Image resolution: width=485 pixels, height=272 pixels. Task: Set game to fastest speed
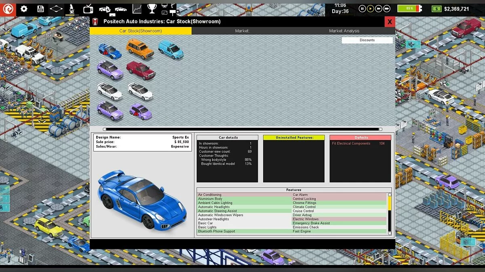tap(387, 8)
